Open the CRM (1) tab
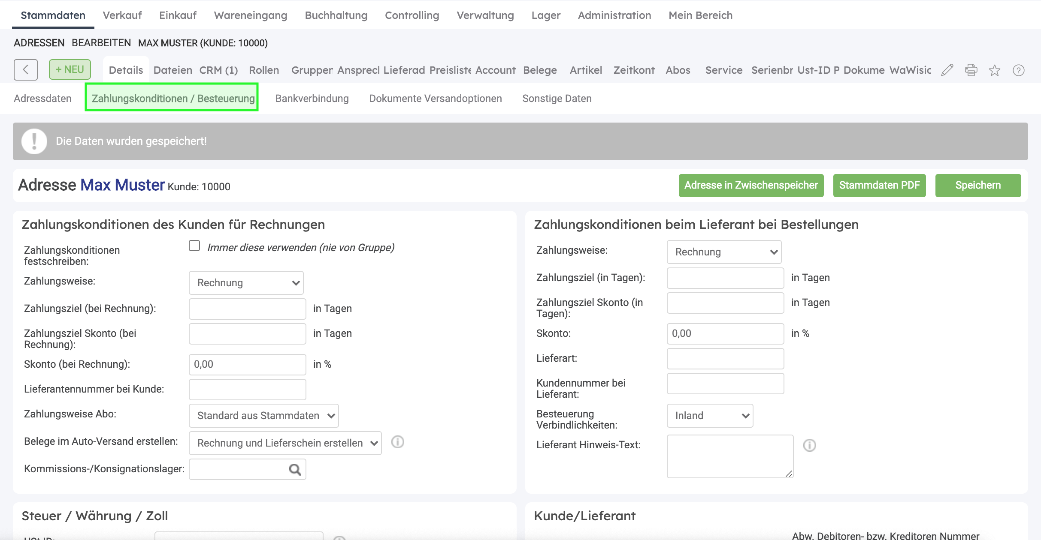The width and height of the screenshot is (1041, 540). point(218,70)
